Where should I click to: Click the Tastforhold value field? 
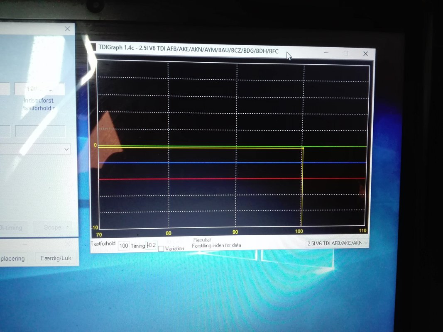click(x=124, y=246)
